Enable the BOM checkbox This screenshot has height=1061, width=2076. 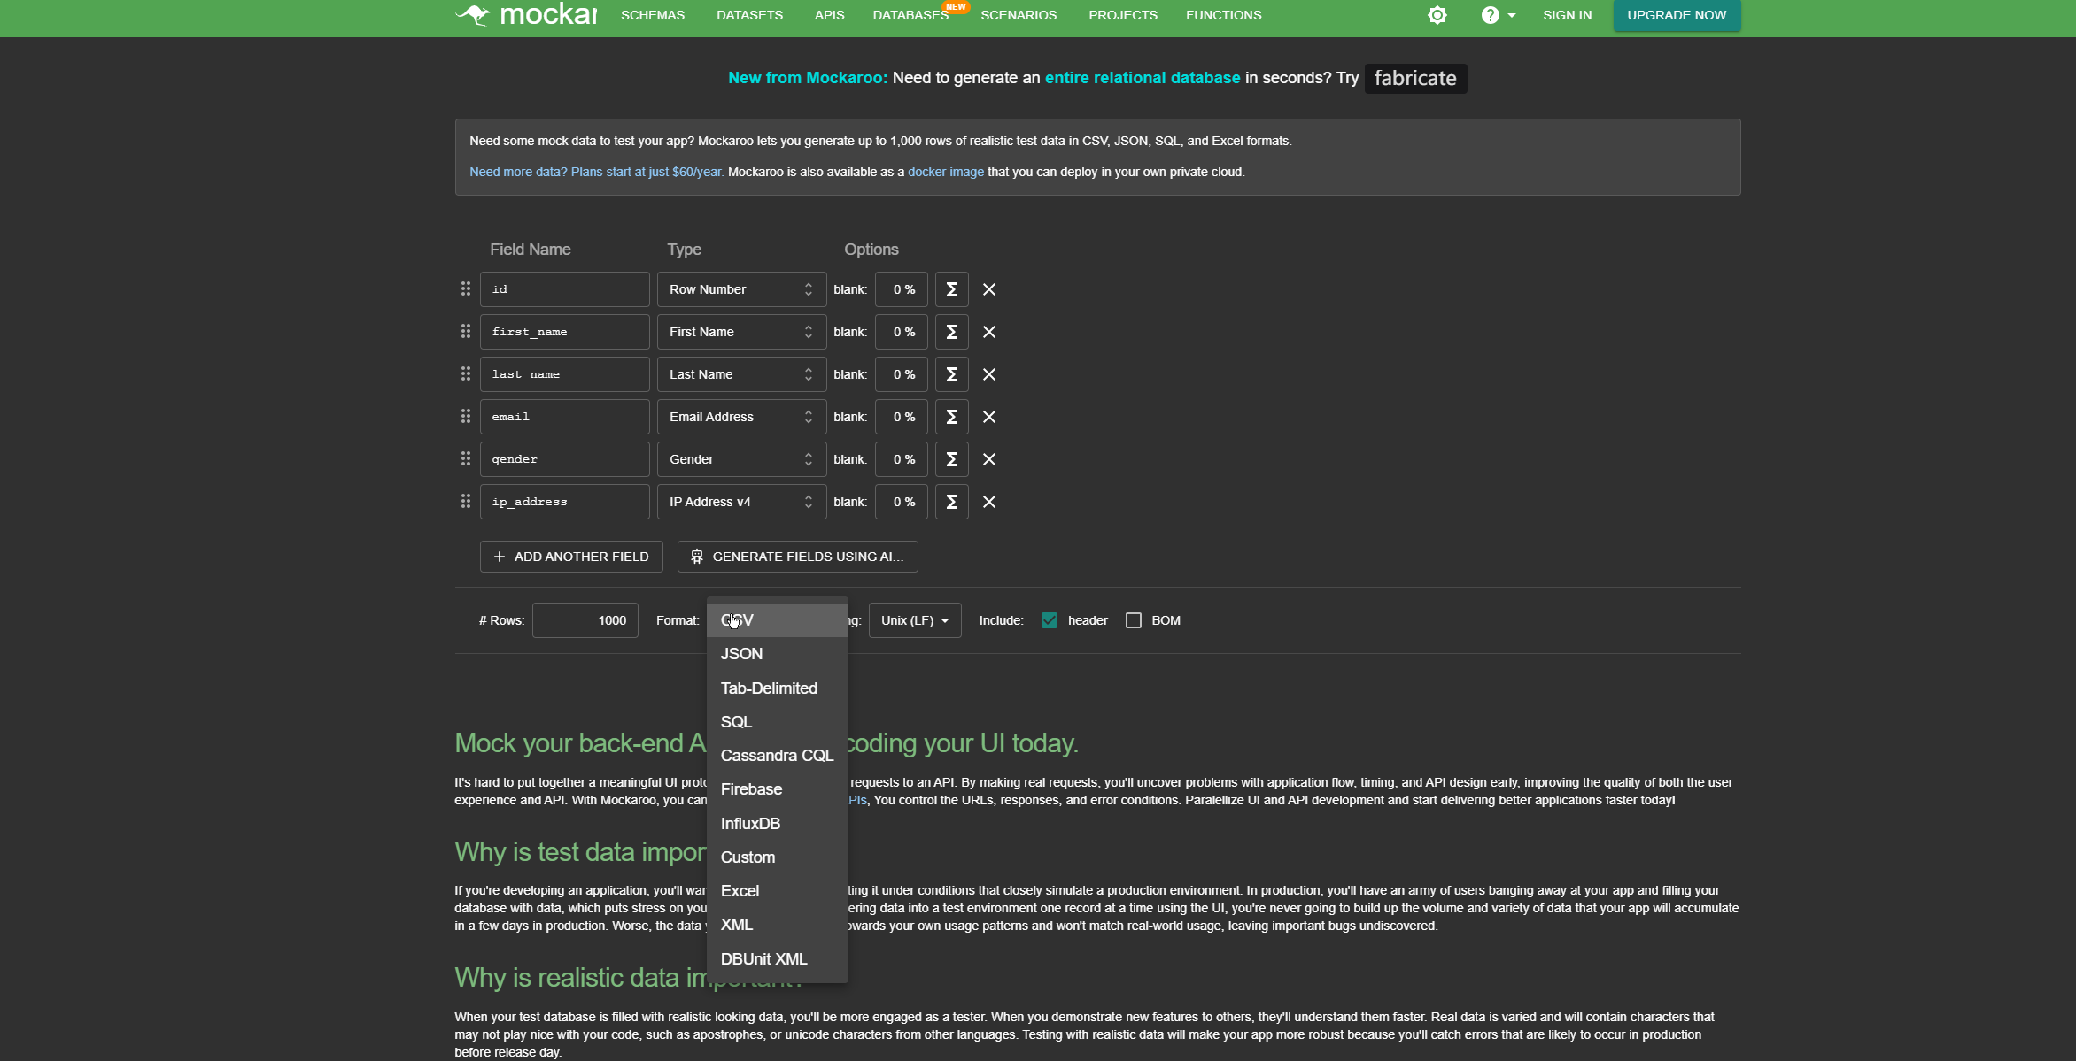(x=1133, y=620)
